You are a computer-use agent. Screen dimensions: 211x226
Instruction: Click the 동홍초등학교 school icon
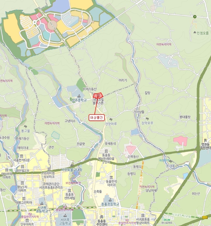(x=110, y=200)
